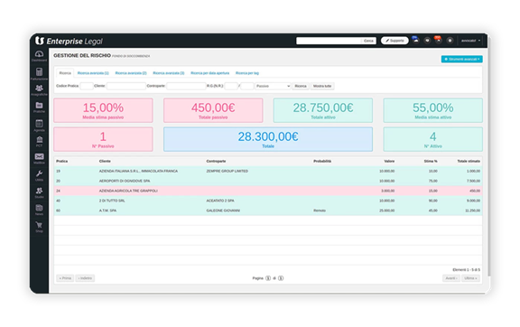This screenshot has width=520, height=327.
Task: Click the R.G.(N.R.) field after the slash
Action: point(247,86)
